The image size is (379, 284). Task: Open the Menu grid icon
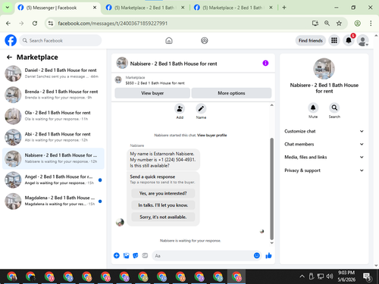[334, 40]
